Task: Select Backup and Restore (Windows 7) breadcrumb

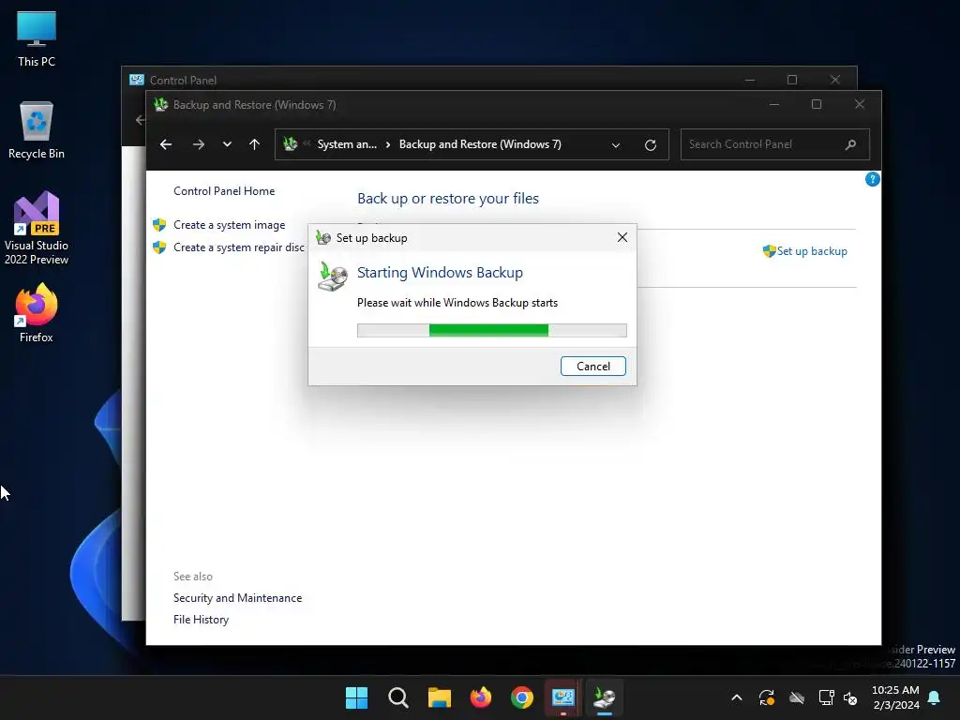Action: pos(480,144)
